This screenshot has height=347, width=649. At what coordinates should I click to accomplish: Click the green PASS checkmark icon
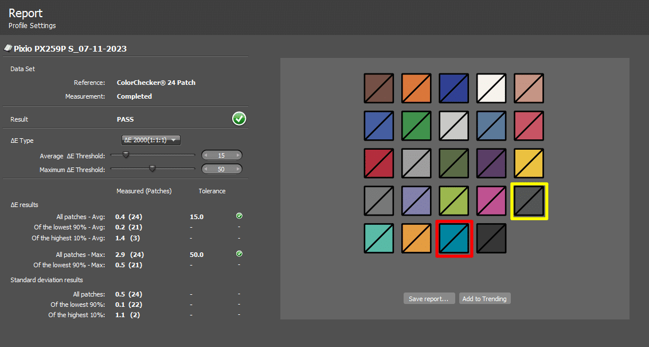(239, 119)
